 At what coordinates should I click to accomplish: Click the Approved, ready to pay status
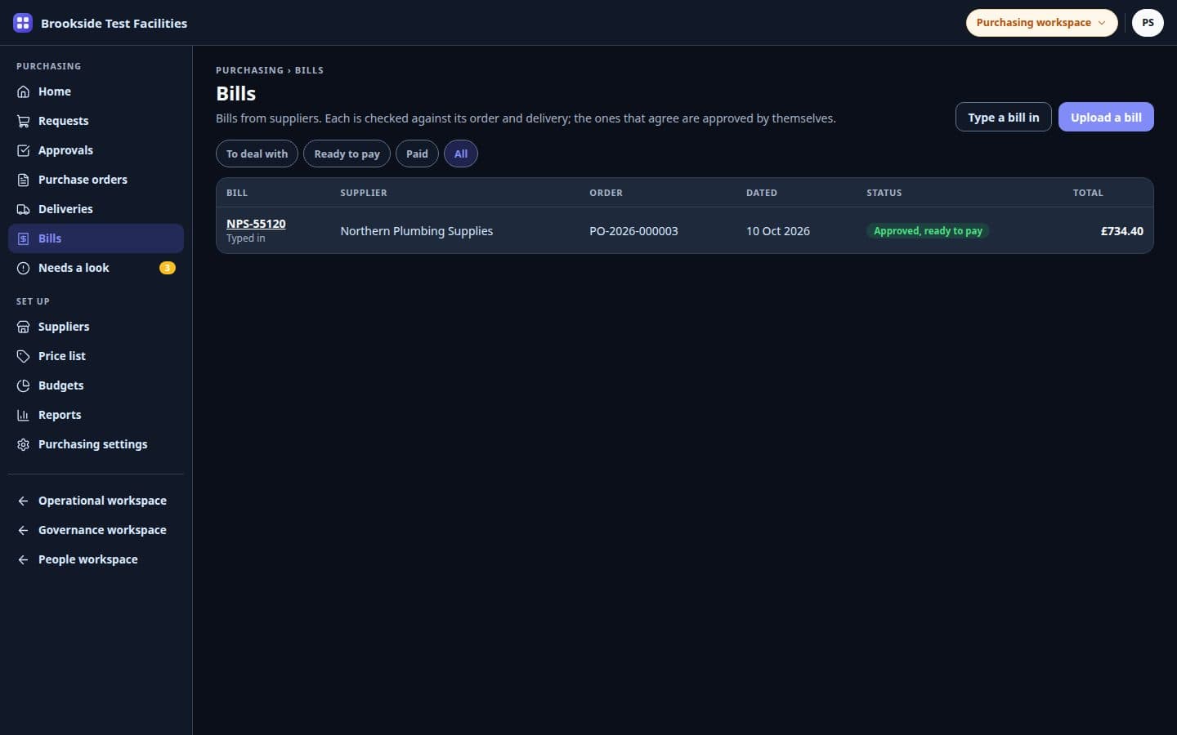tap(928, 231)
